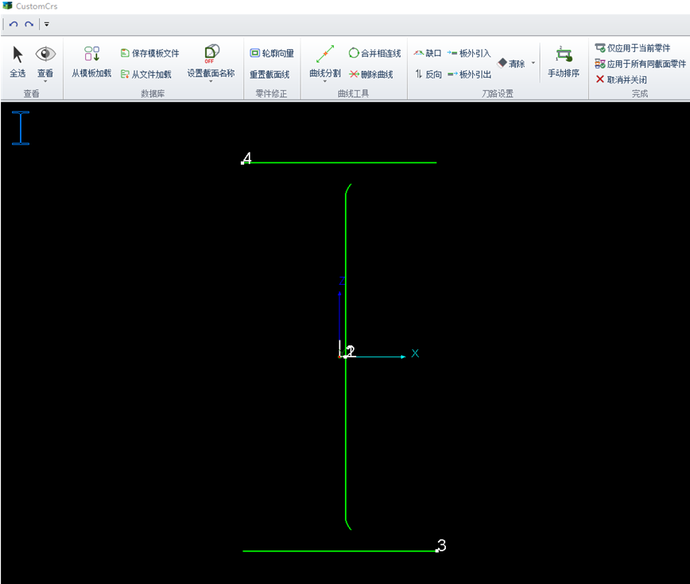Toggle 轮廓向里 (Contour Inward) option
Viewport: 690px width, 584px height.
[x=271, y=53]
